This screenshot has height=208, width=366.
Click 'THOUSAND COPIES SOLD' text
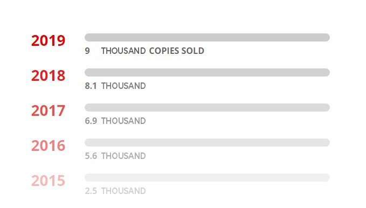click(153, 51)
